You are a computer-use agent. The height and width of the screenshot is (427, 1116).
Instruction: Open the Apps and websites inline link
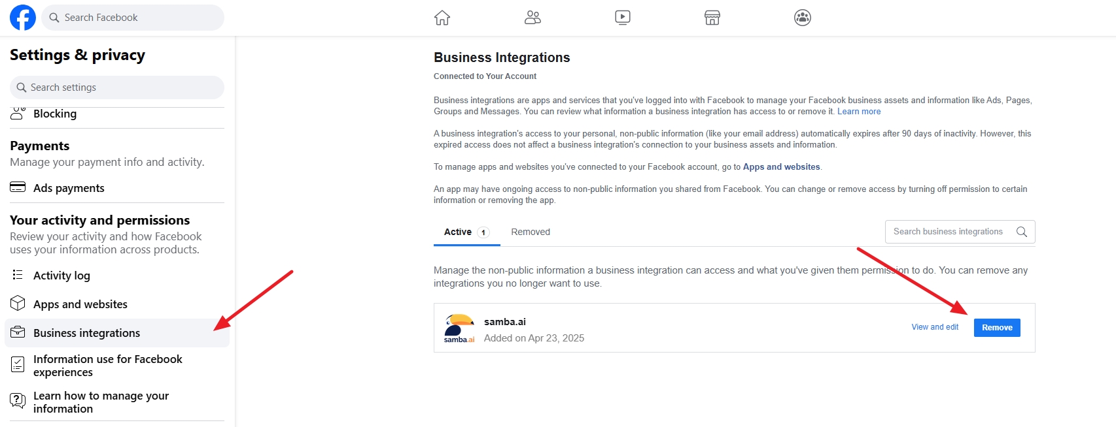point(781,167)
